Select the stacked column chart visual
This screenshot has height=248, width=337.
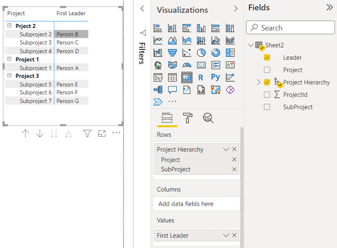click(172, 28)
